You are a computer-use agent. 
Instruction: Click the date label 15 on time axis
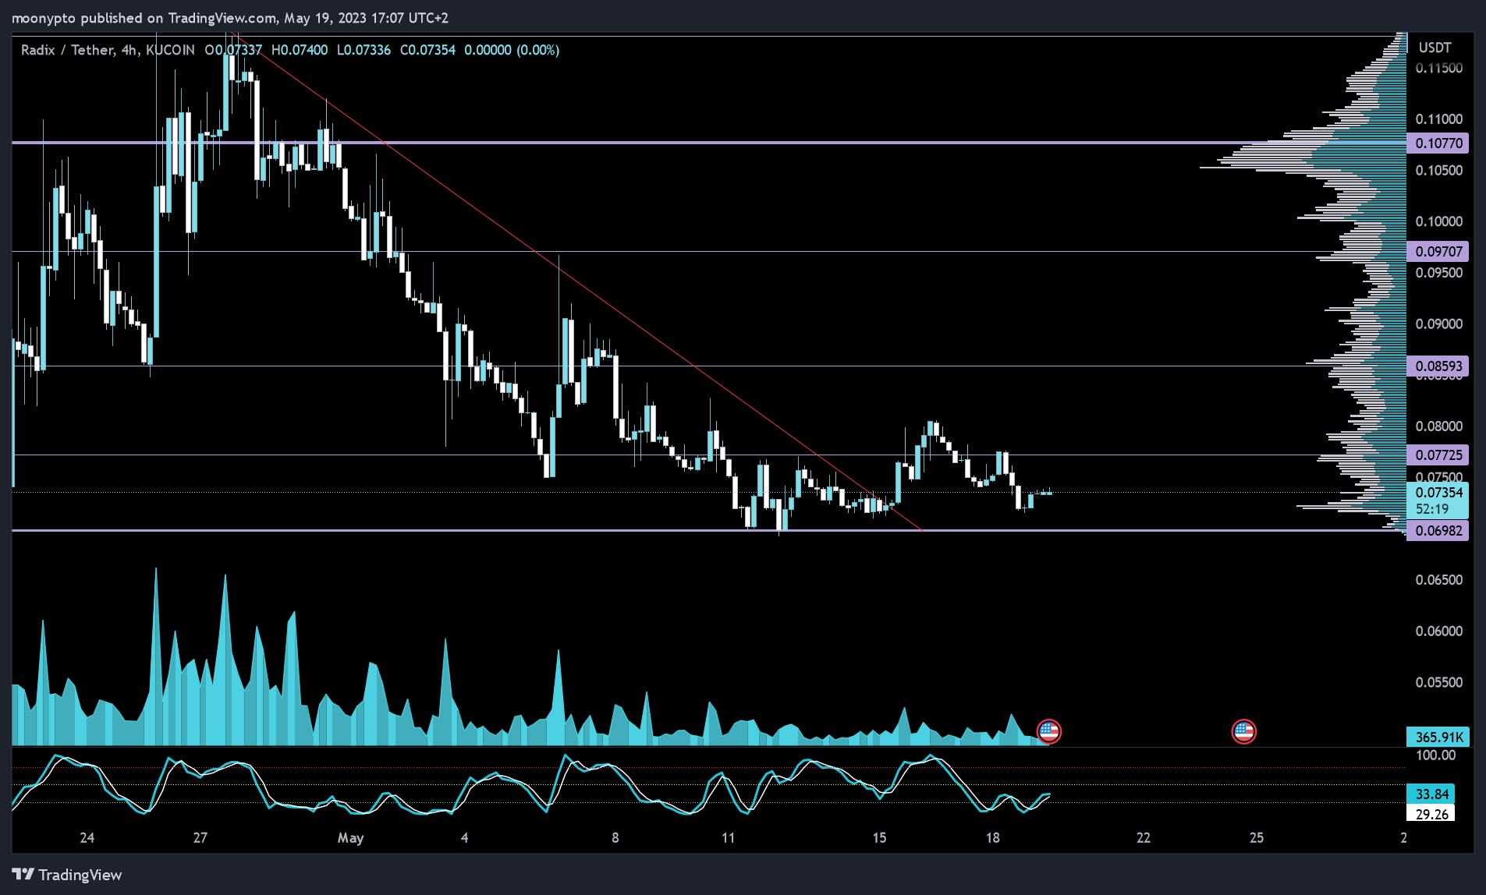point(879,837)
